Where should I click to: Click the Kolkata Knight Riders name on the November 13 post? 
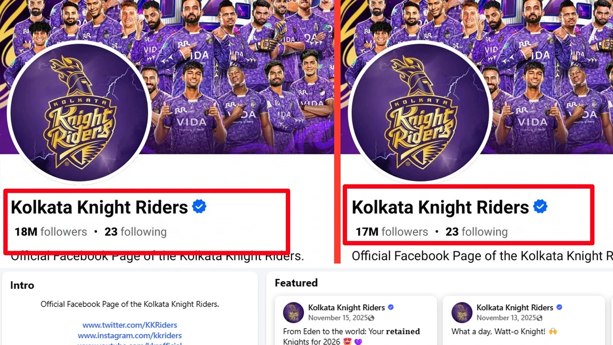(x=515, y=308)
